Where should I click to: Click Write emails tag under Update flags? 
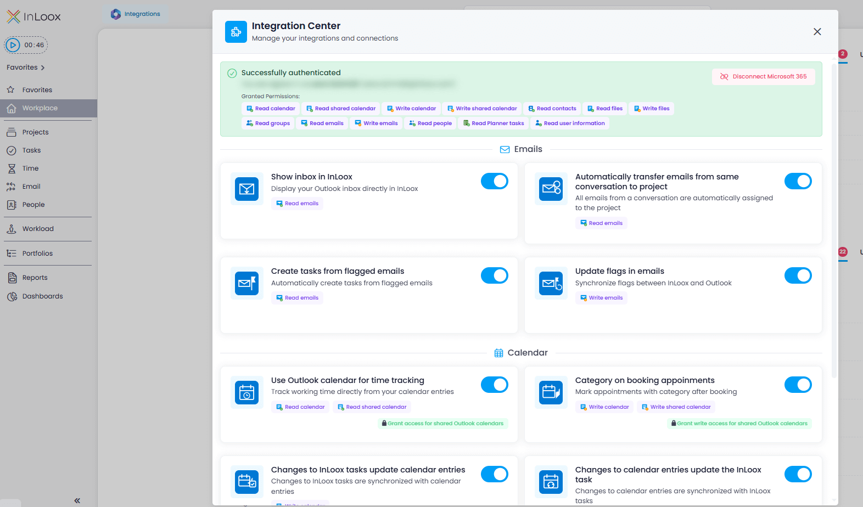click(601, 298)
